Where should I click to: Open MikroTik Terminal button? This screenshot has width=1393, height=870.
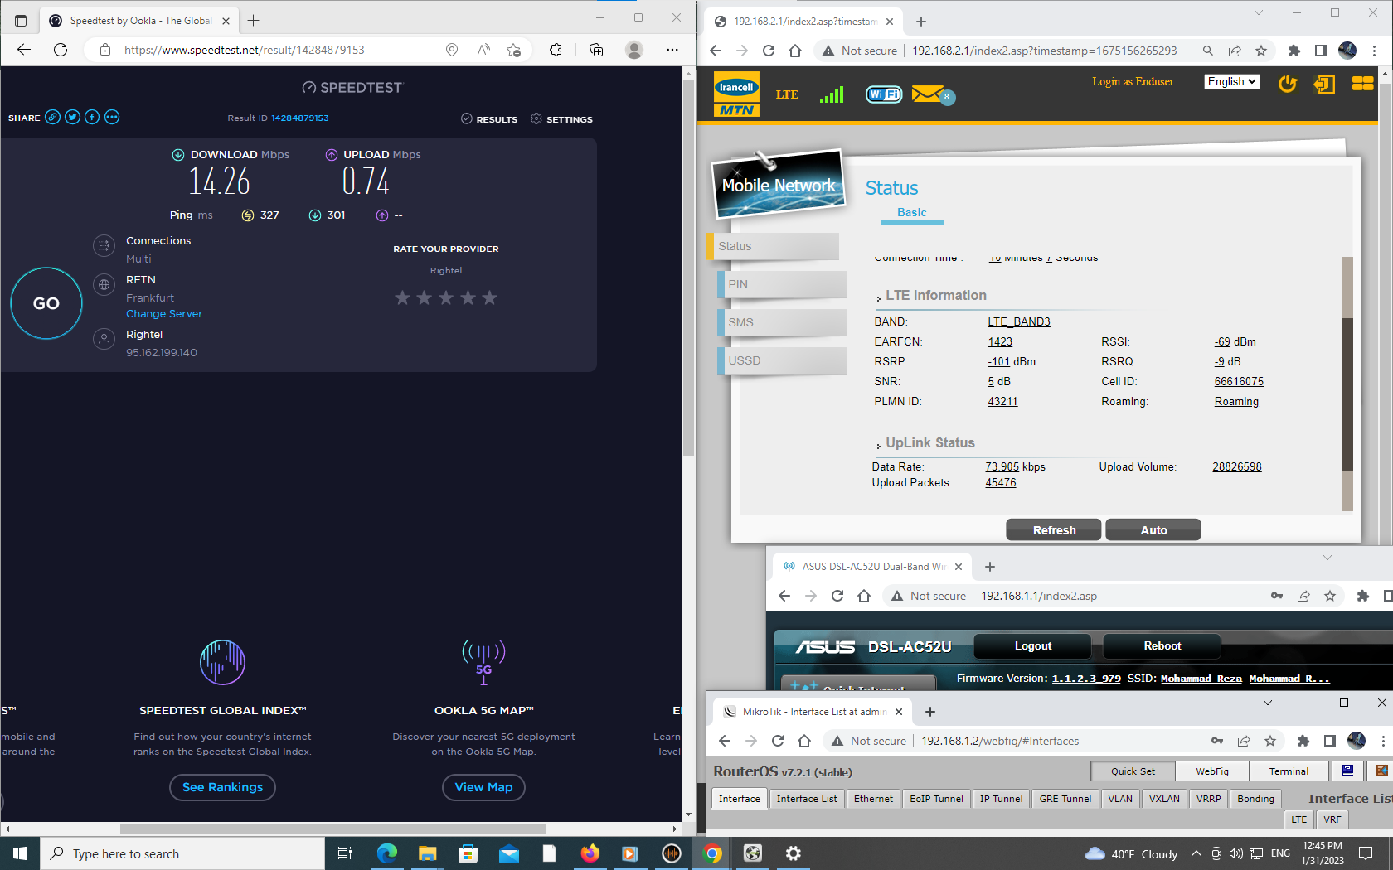click(1289, 771)
